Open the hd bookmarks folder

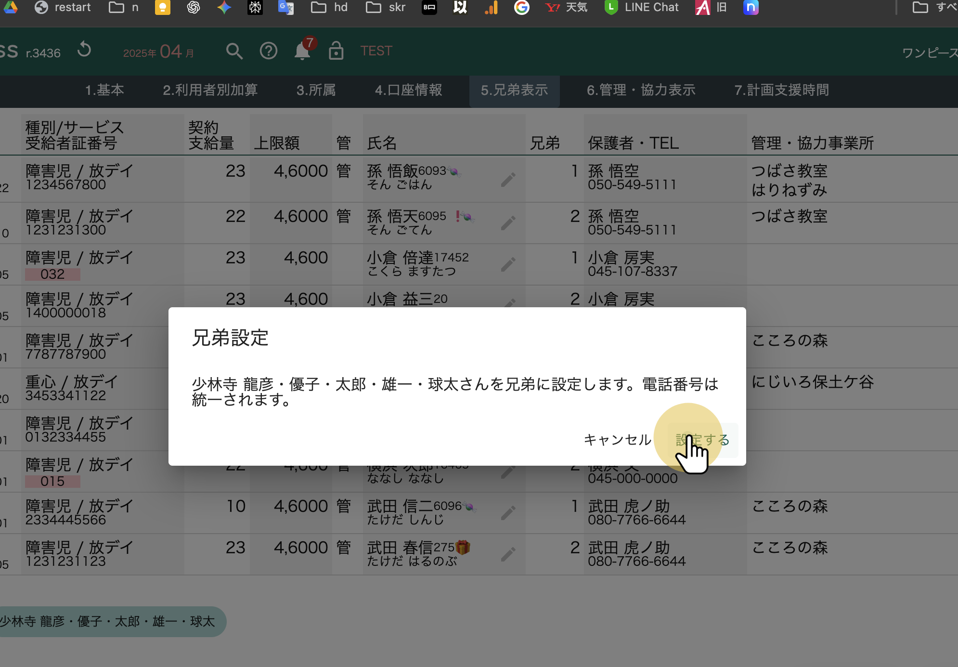[x=329, y=7]
